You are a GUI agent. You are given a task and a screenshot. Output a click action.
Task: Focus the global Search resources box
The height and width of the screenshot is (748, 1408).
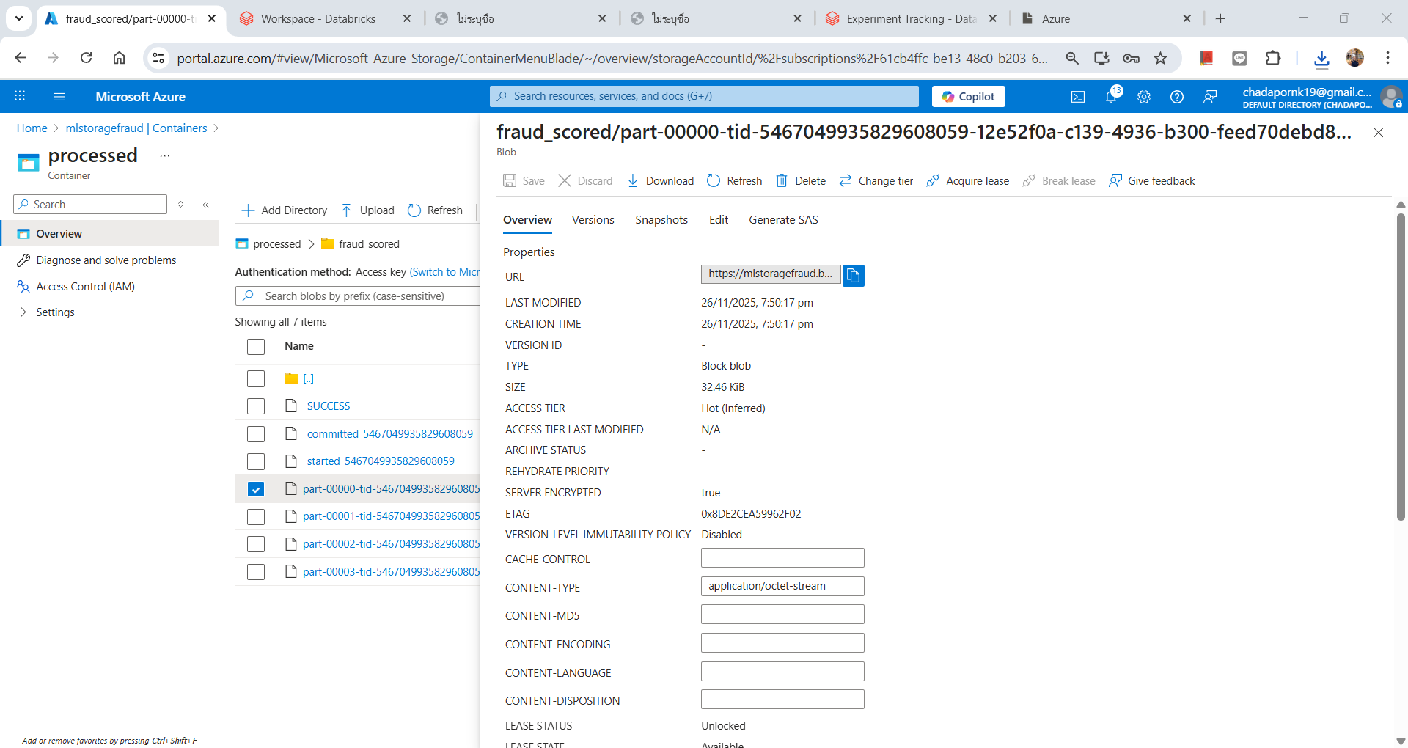tap(704, 96)
